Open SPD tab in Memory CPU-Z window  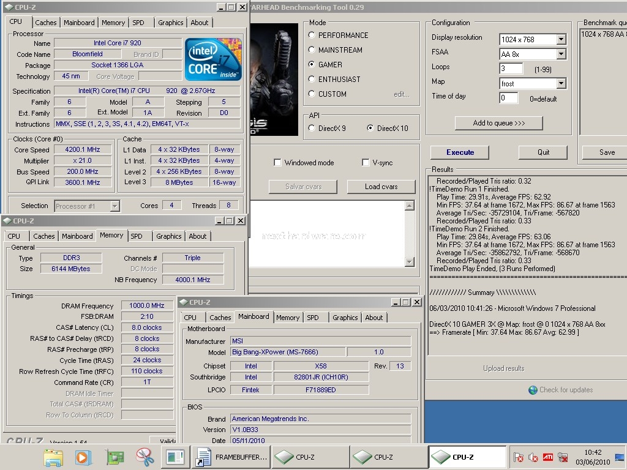(x=137, y=236)
